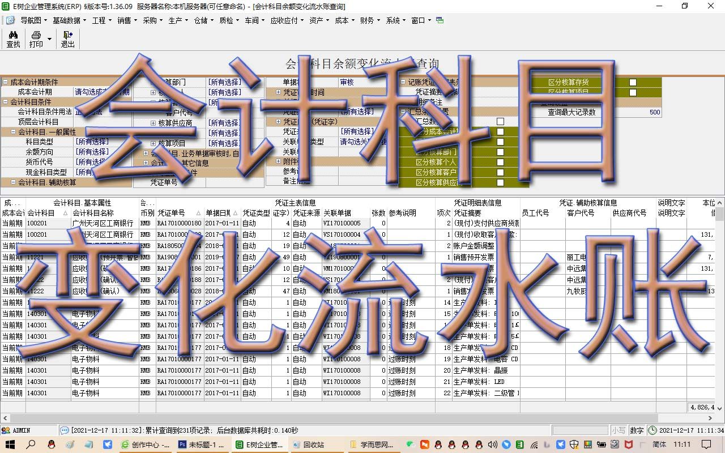Viewport: 725px width, 453px height.
Task: Click the 导航图 map icon at toolbar's far left
Action: [x=11, y=20]
